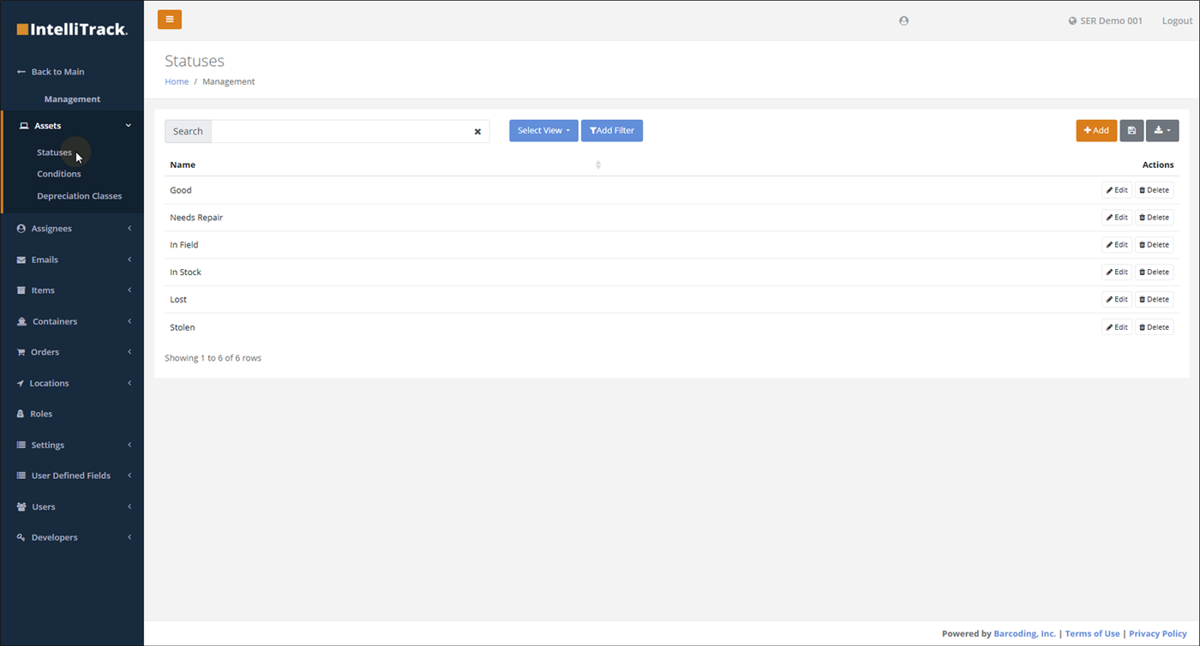Expand the Orders menu chevron
Image resolution: width=1200 pixels, height=646 pixels.
pyautogui.click(x=129, y=352)
